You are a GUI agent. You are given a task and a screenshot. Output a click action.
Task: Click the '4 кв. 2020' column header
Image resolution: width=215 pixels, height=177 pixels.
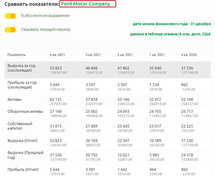189,55
